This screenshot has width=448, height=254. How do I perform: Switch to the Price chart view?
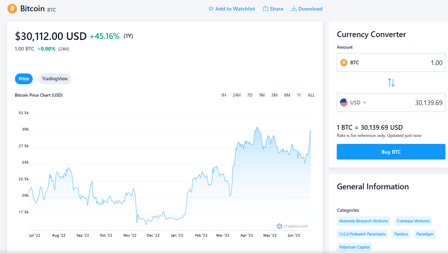pos(24,79)
